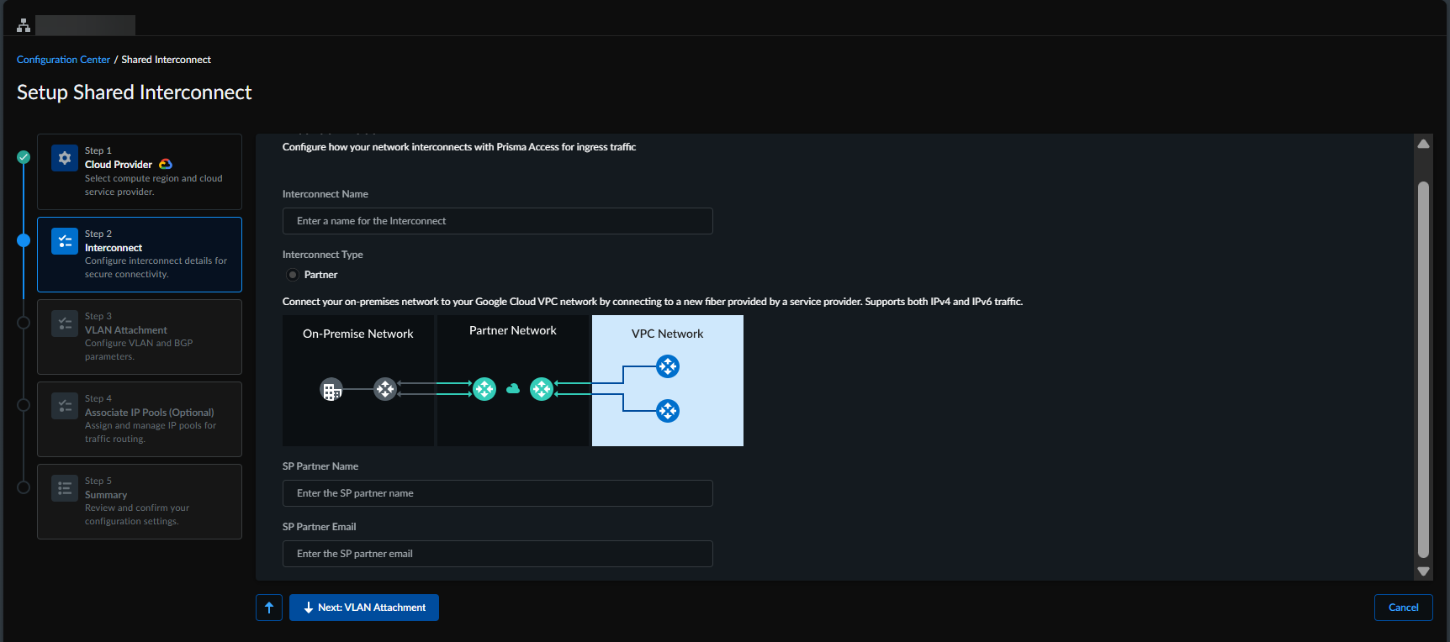Click the Cancel button

pos(1403,608)
